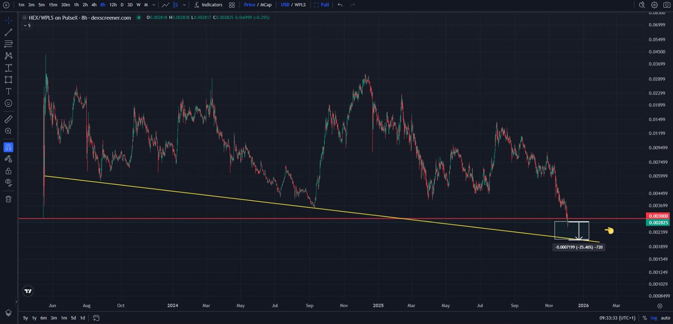Expand the indicators legend showing 5
The image size is (673, 324).
point(27,26)
